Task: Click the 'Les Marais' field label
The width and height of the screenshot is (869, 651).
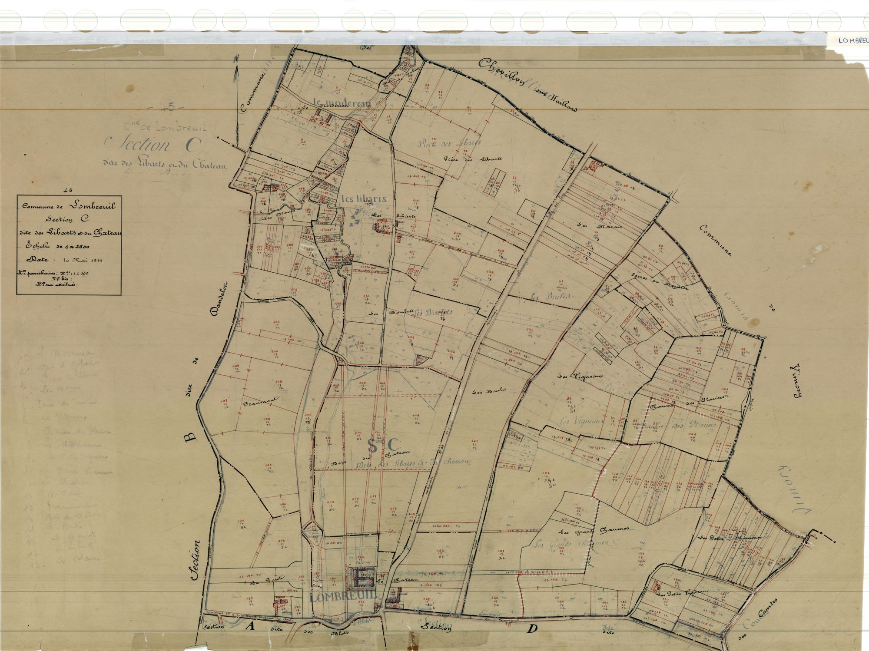Action: 599,226
